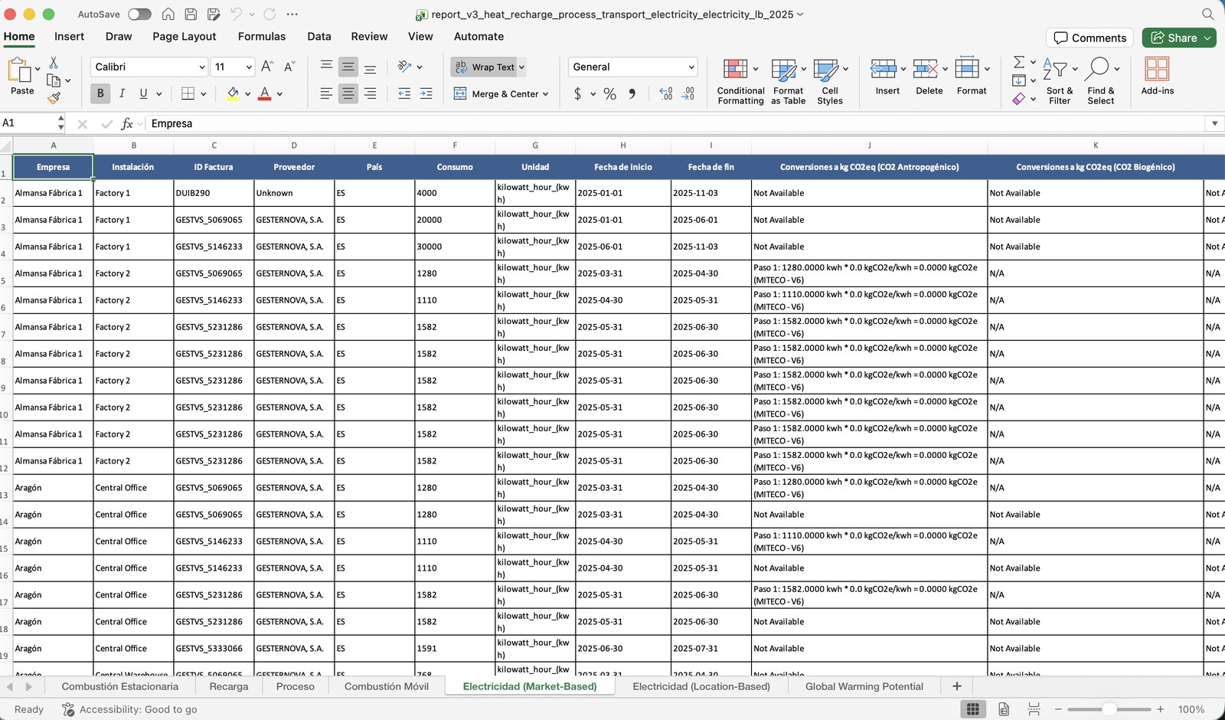The image size is (1225, 720).
Task: Add a new sheet with plus button
Action: point(956,686)
